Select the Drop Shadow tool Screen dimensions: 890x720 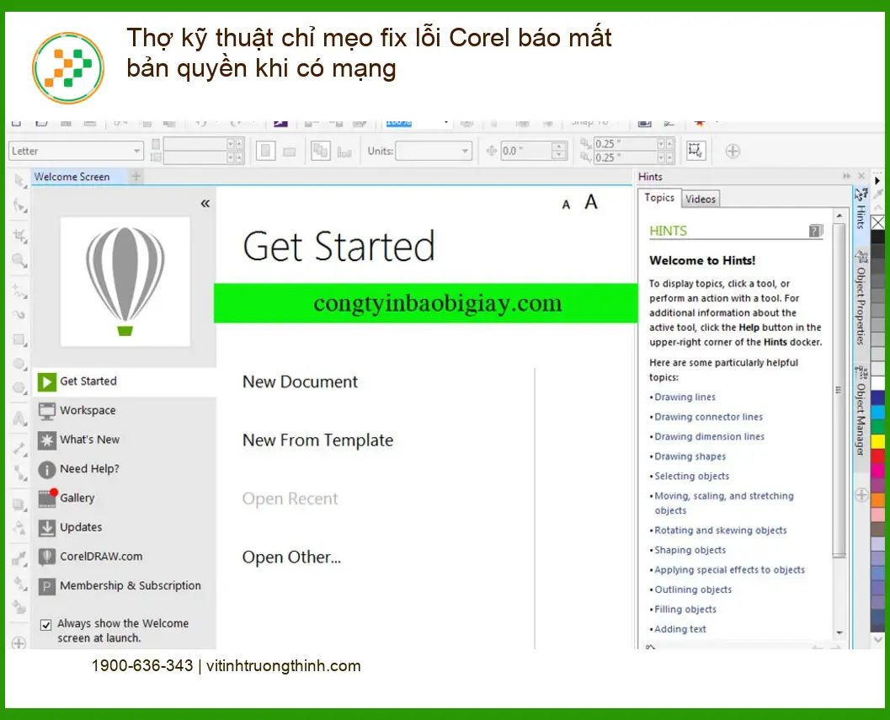coord(20,504)
